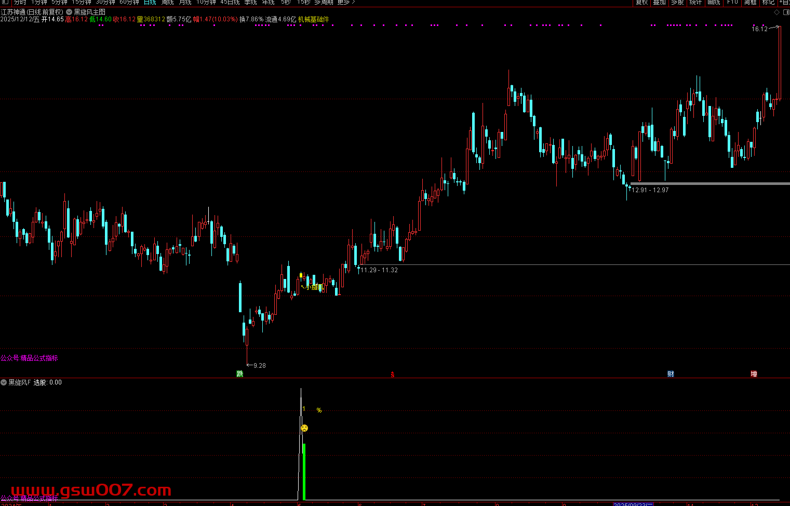790x506 pixels.
Task: Click the 复权 adjustment button
Action: pyautogui.click(x=642, y=2)
